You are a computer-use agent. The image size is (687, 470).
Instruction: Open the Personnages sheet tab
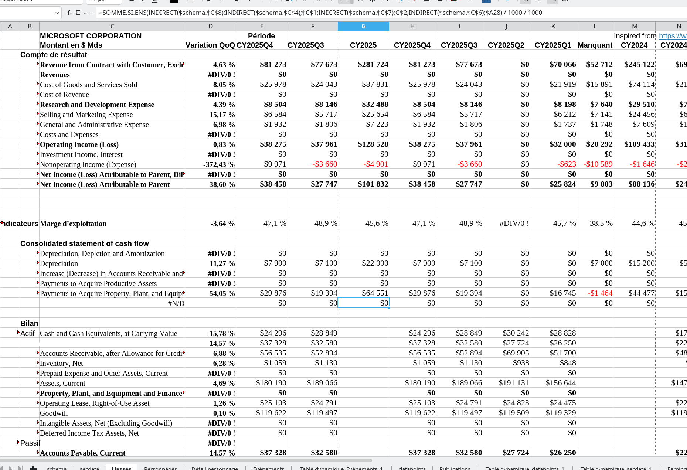[160, 468]
